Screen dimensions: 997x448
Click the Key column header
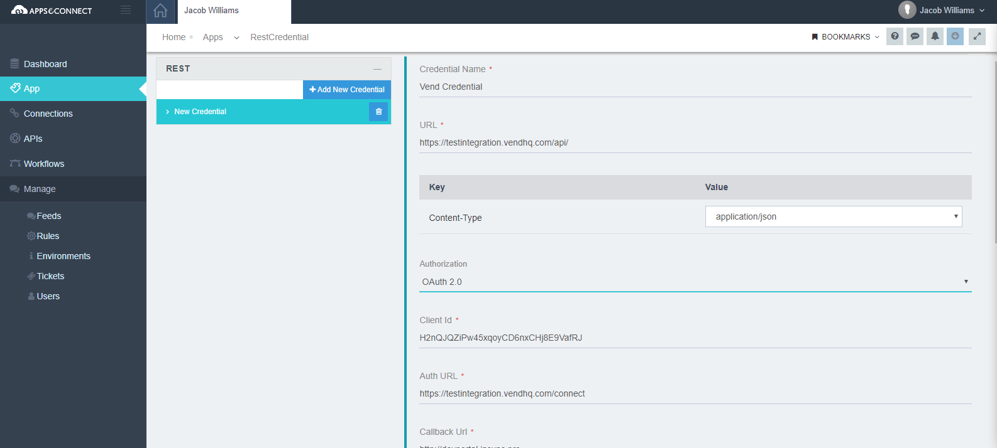coord(437,187)
